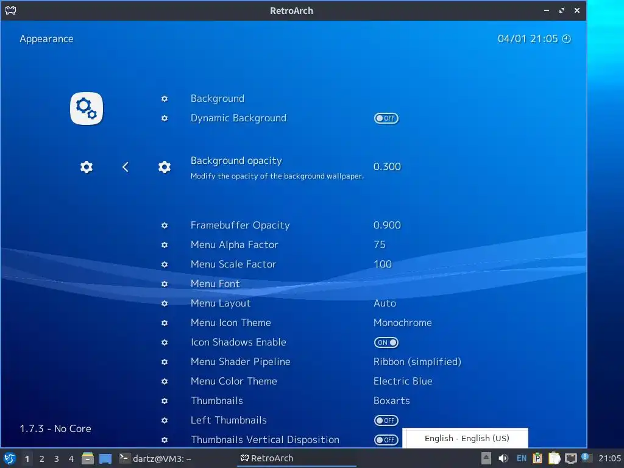Select the Framebuffer Opacity entry
The image size is (624, 468).
click(x=240, y=225)
